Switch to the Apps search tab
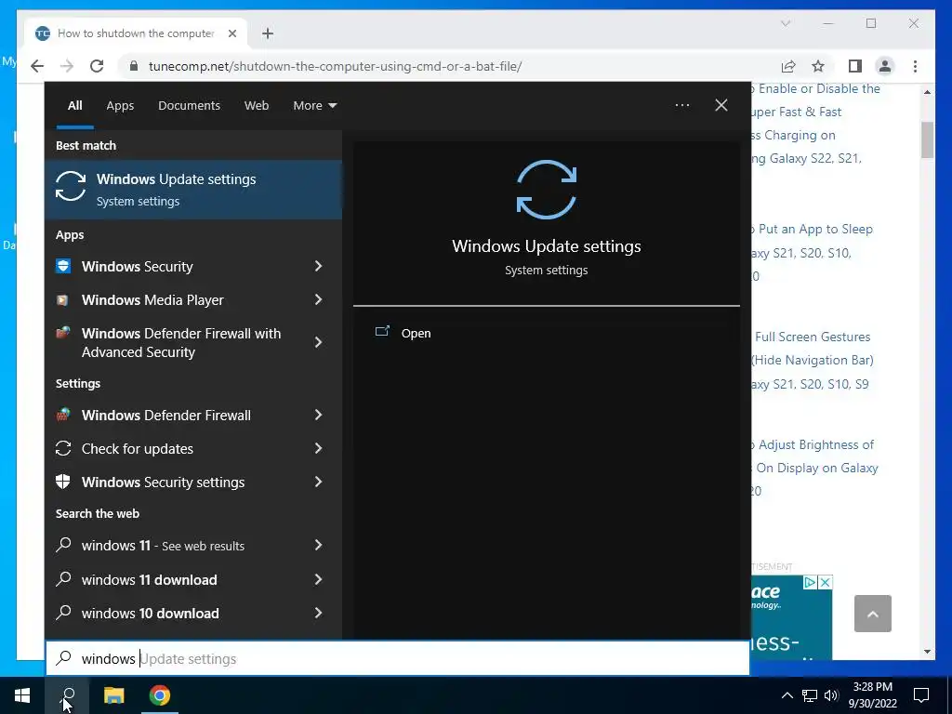The height and width of the screenshot is (714, 952). pos(120,105)
